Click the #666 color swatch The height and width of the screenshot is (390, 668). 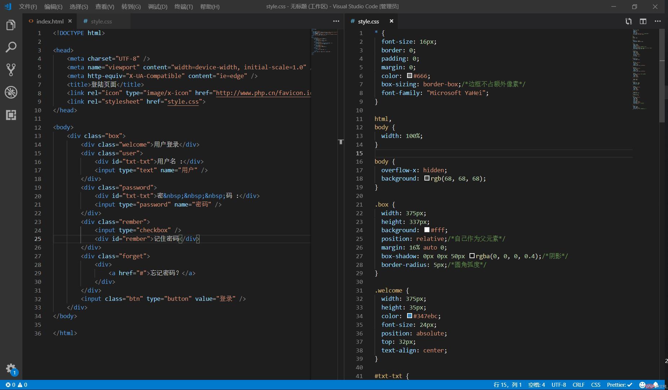(x=409, y=75)
